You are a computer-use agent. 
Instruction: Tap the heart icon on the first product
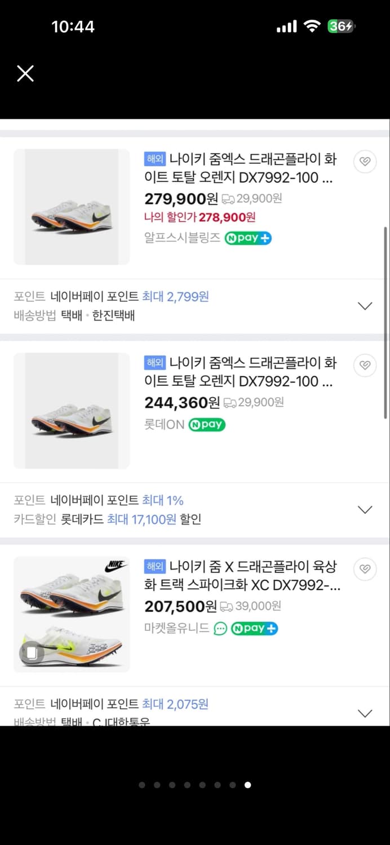tap(365, 161)
